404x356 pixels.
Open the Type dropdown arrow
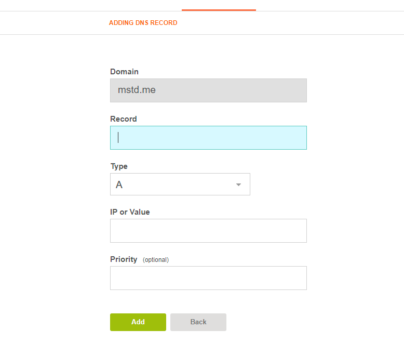[238, 184]
